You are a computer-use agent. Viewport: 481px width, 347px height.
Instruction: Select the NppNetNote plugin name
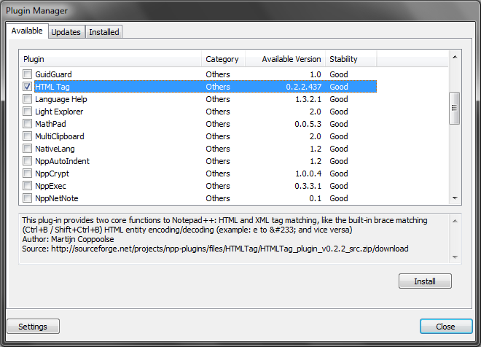(57, 198)
